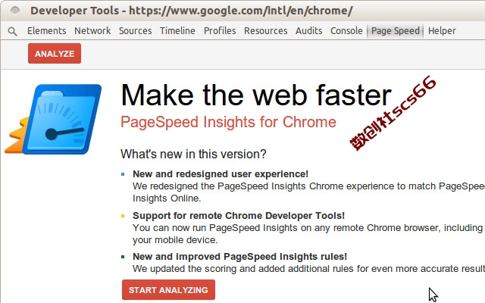Screen dimensions: 485x303
Task: Click the Make the web faster heading
Action: pyautogui.click(x=256, y=95)
